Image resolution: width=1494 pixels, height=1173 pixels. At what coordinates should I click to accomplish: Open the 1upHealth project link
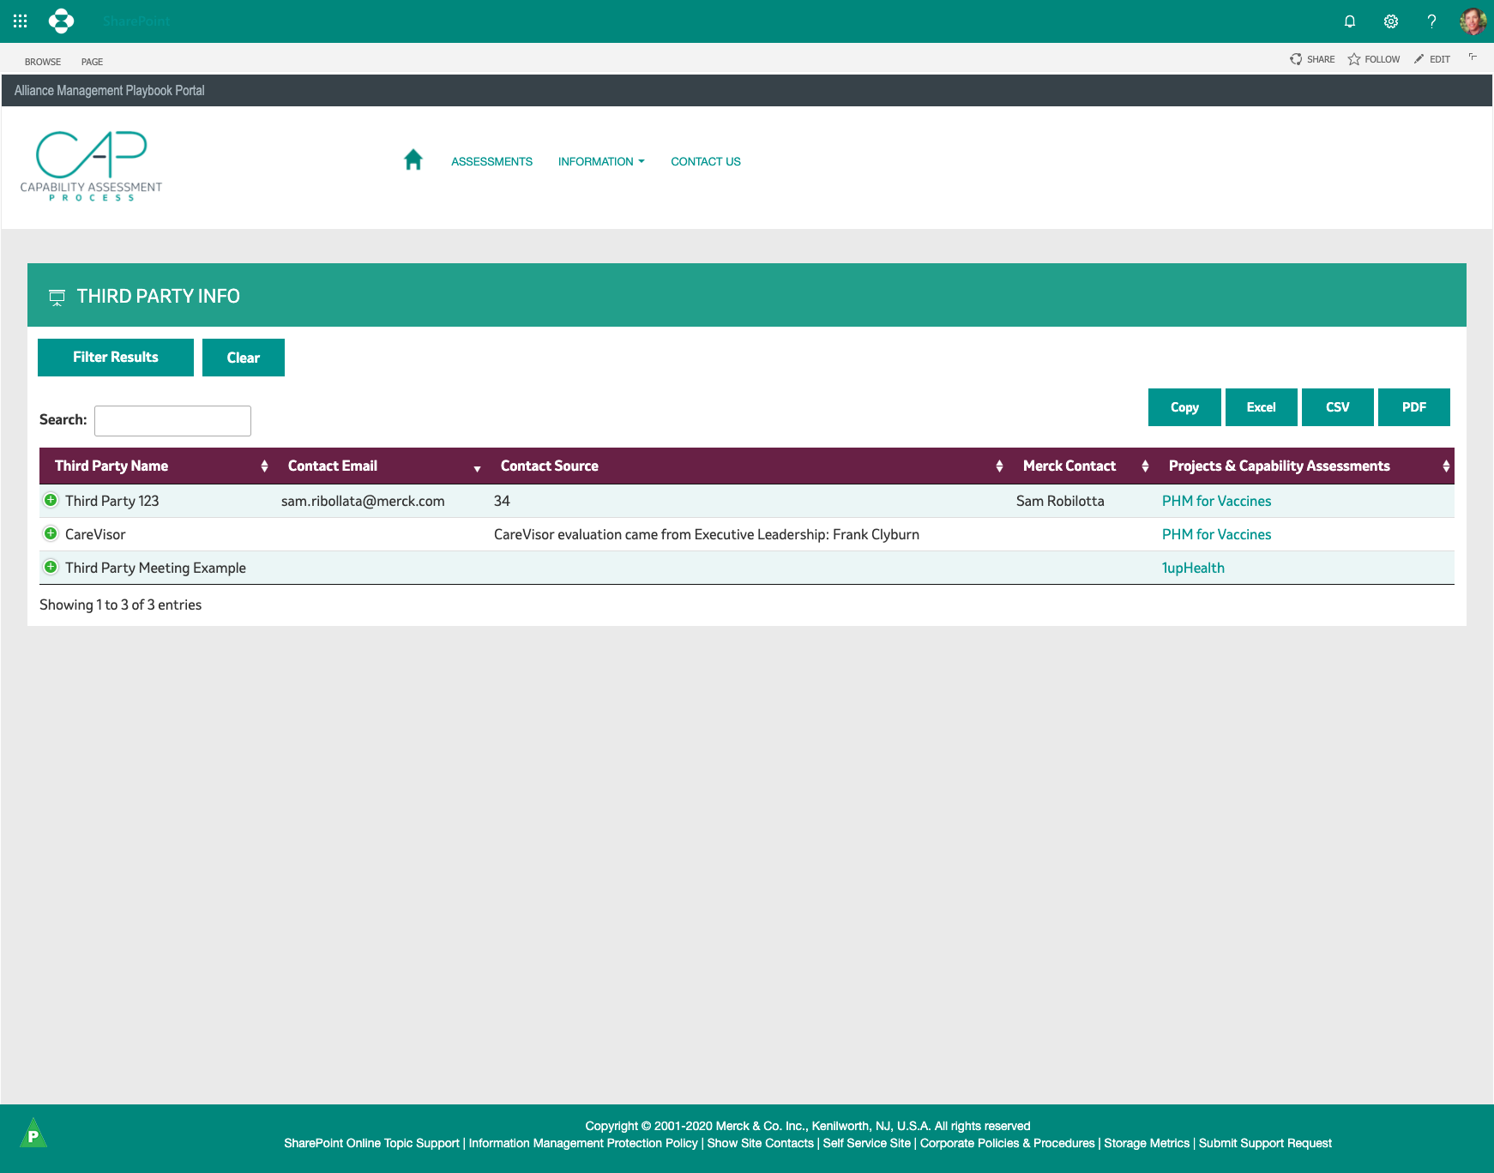click(1193, 568)
